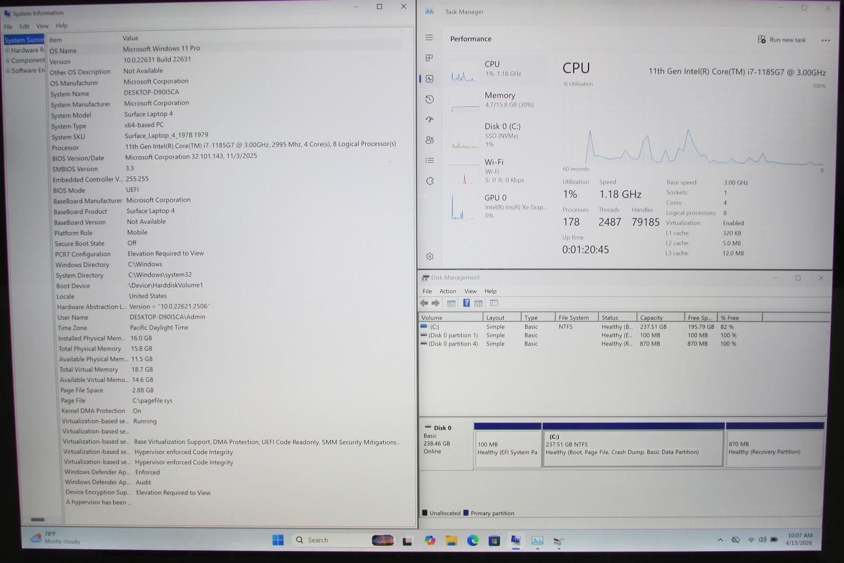Select (C:) 237.51 GB NTFS partition block
This screenshot has width=844, height=563.
pos(633,445)
